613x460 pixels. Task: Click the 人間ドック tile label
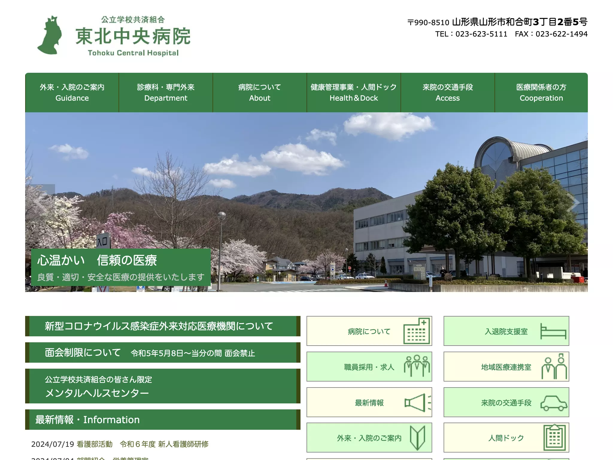[506, 438]
